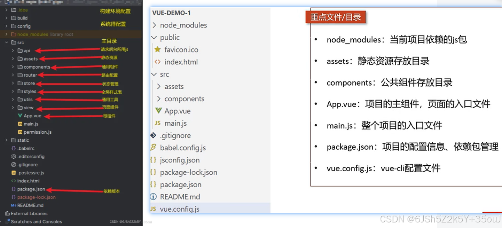The height and width of the screenshot is (228, 502).
Task: Click the jsconfig.json icon
Action: pyautogui.click(x=153, y=160)
